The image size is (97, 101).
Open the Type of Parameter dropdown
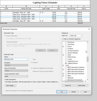(x=16, y=71)
